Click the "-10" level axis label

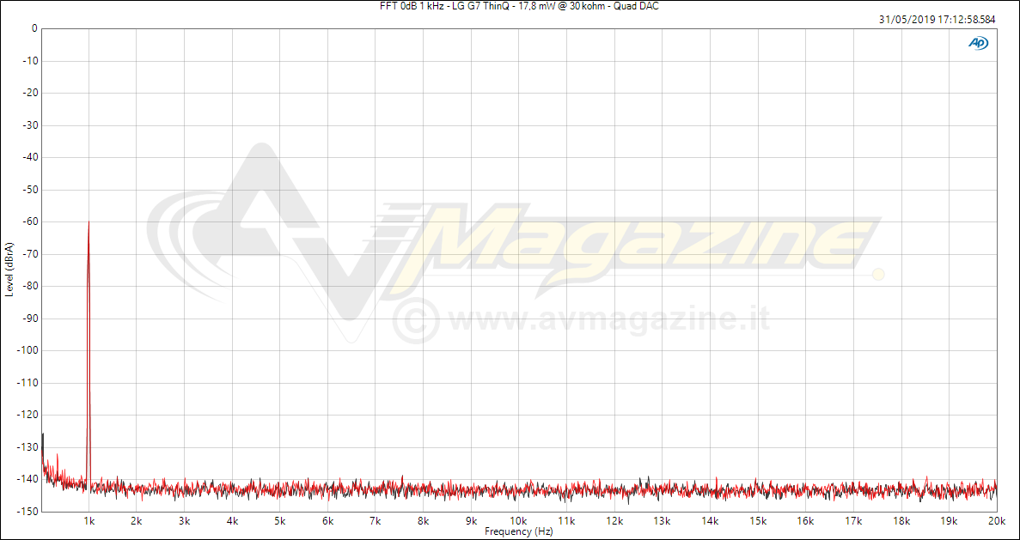30,61
